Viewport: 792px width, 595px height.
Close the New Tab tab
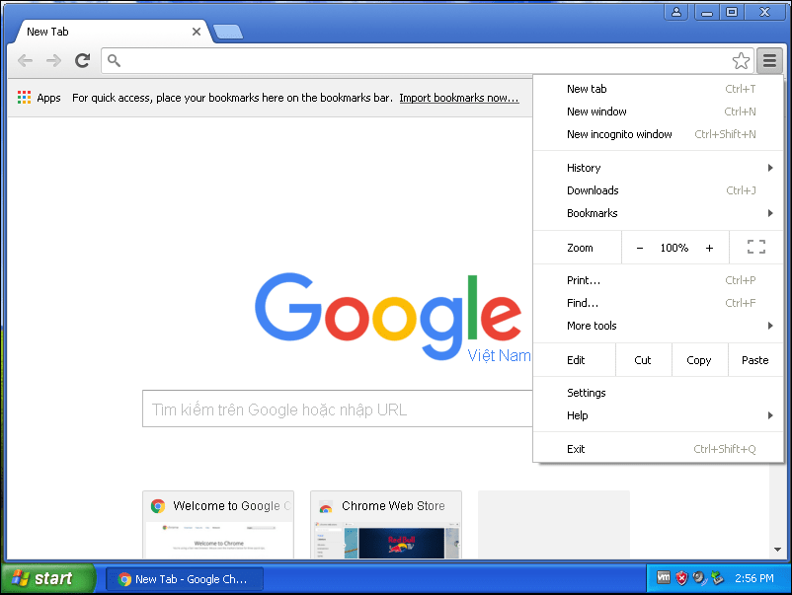pyautogui.click(x=197, y=32)
